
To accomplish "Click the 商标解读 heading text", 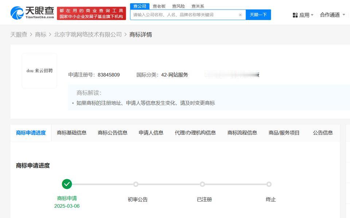I will [89, 93].
